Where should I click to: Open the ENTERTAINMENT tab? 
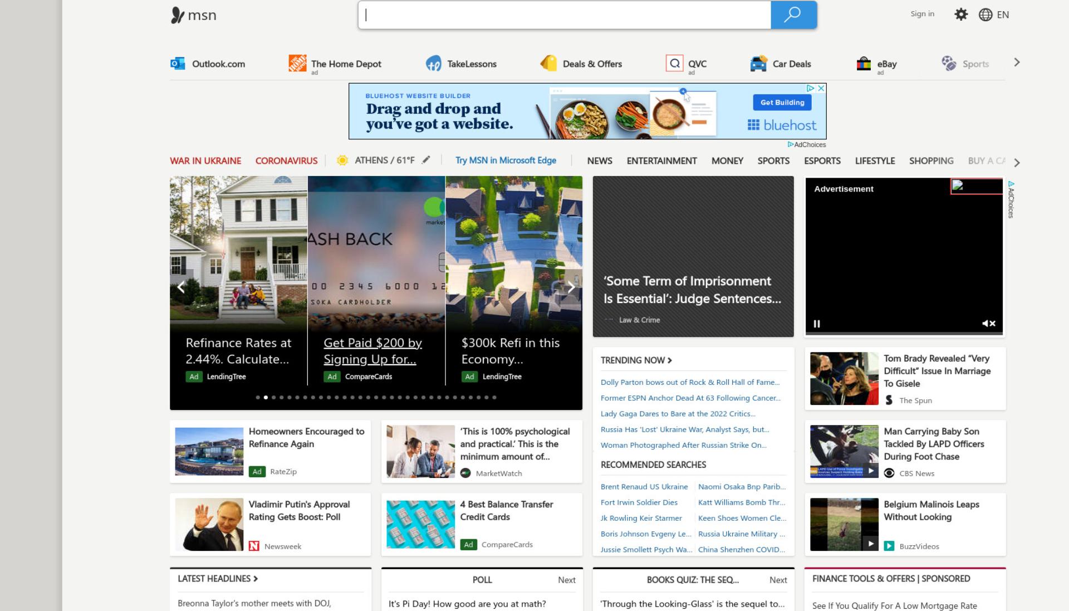tap(661, 160)
